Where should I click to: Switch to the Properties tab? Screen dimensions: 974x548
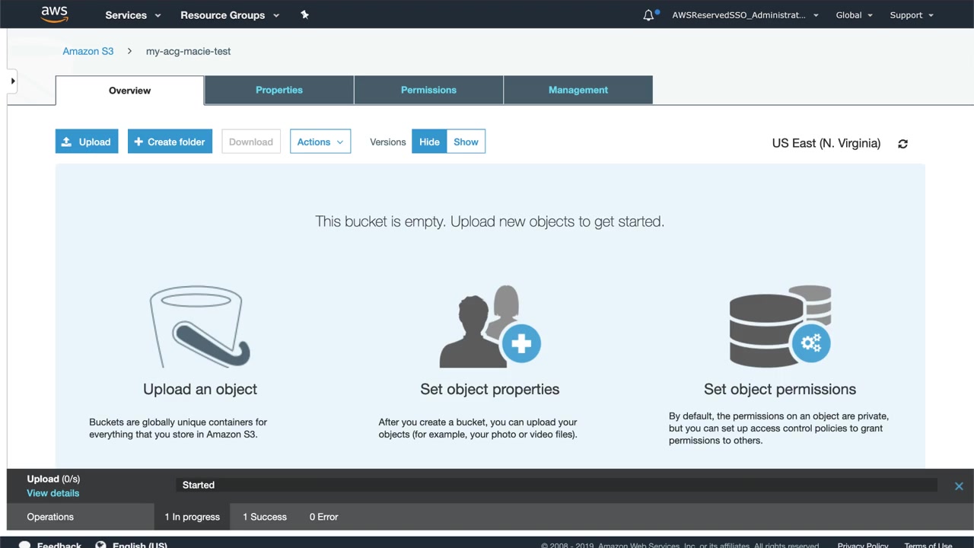pyautogui.click(x=279, y=90)
